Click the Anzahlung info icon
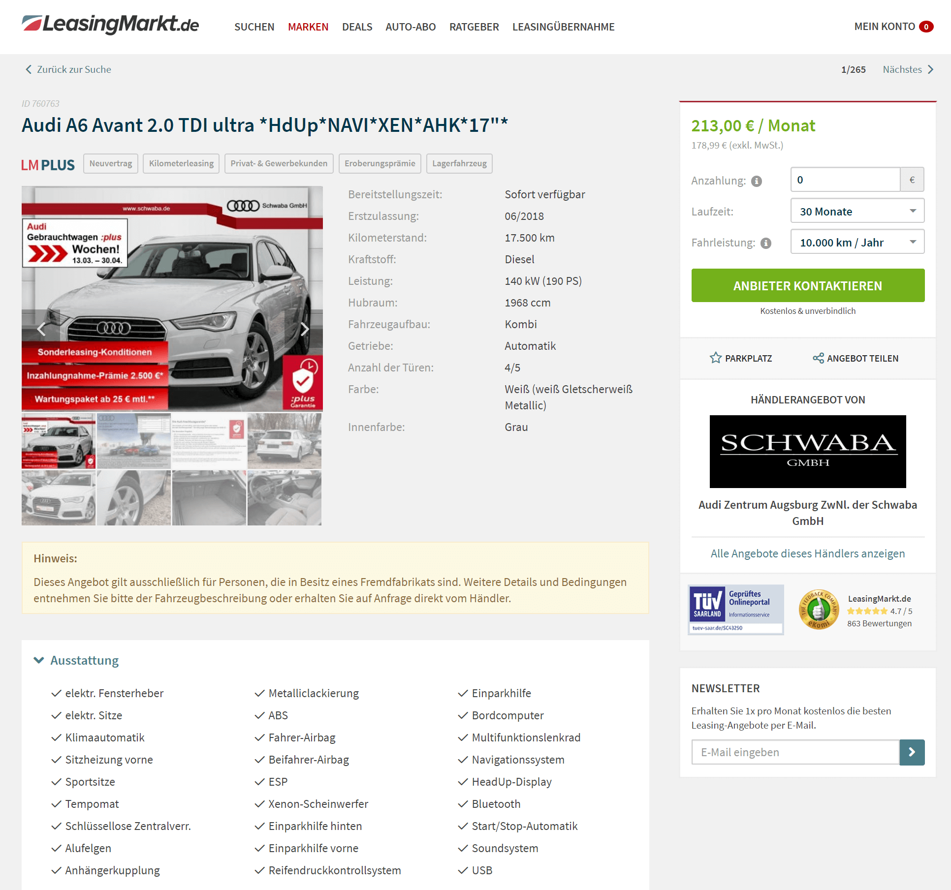This screenshot has width=951, height=890. [x=757, y=181]
